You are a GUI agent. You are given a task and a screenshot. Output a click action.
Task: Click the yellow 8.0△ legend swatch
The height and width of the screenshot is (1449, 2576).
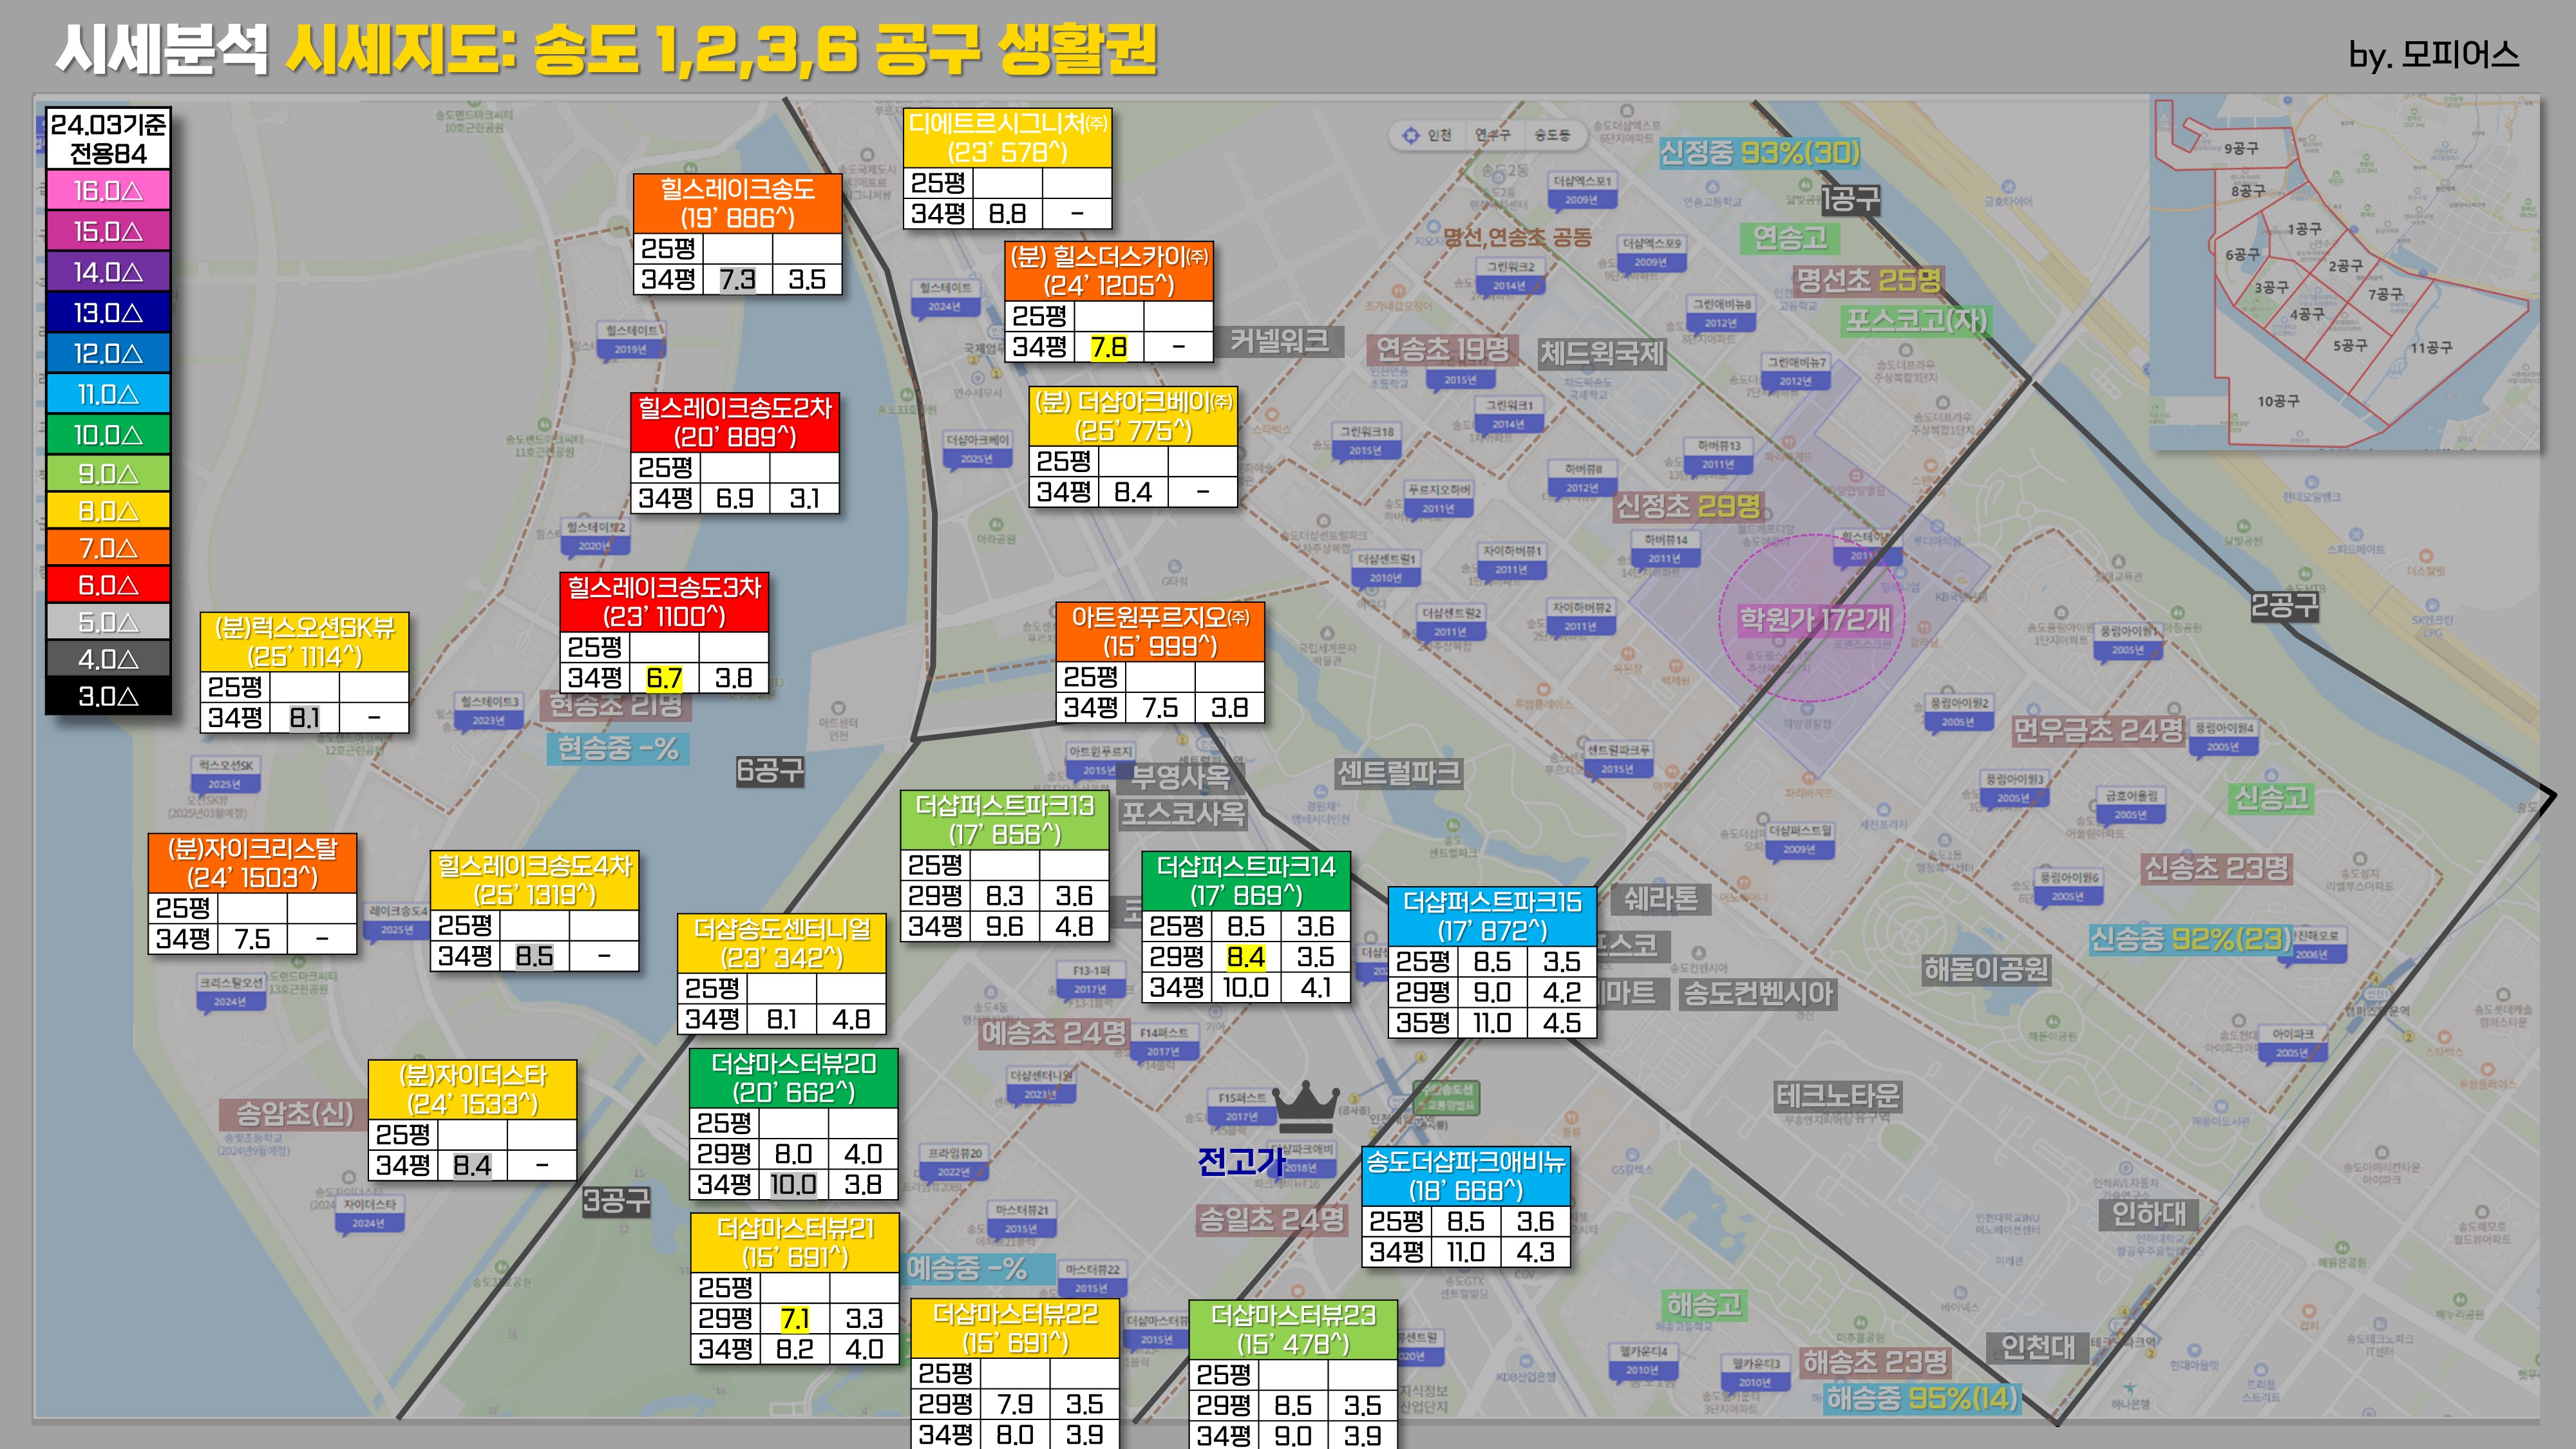[x=108, y=511]
